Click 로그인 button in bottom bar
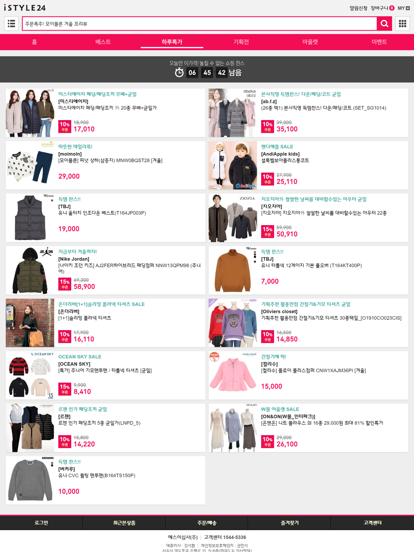This screenshot has height=552, width=414. [x=41, y=523]
